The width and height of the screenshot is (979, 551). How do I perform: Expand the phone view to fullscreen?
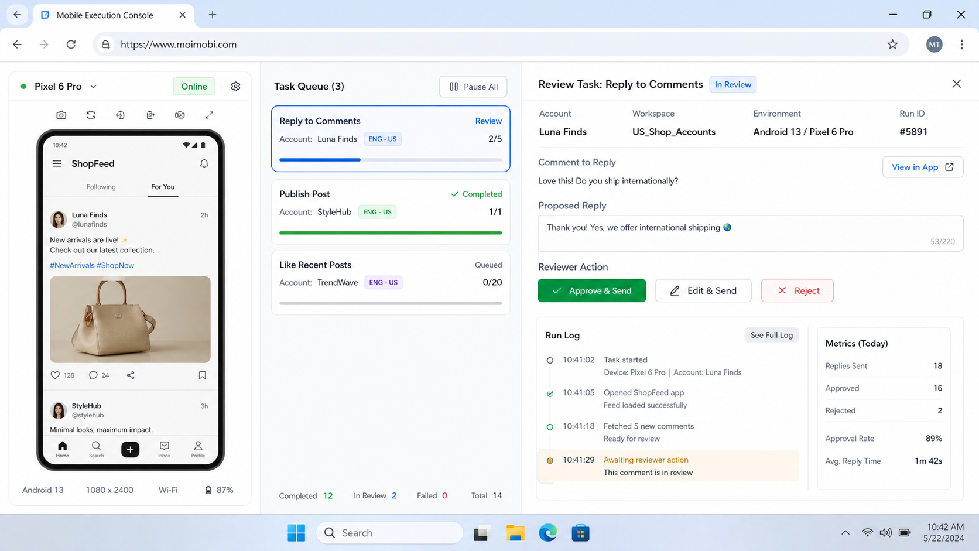click(209, 115)
